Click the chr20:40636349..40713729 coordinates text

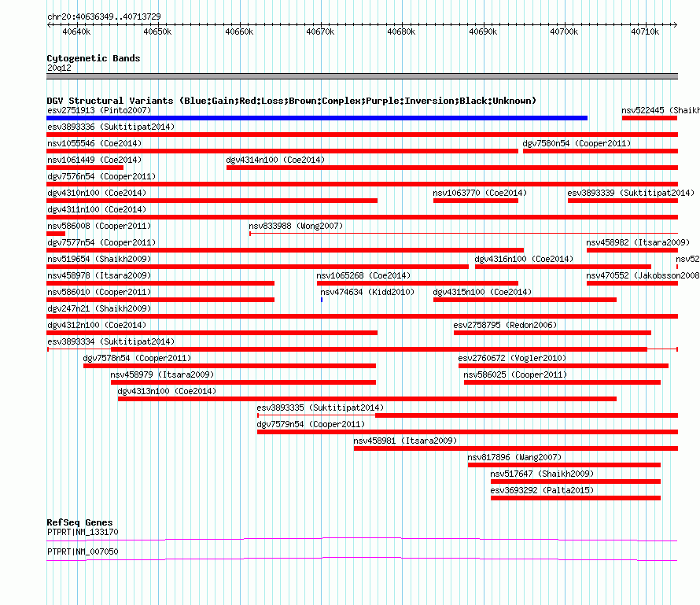[104, 17]
